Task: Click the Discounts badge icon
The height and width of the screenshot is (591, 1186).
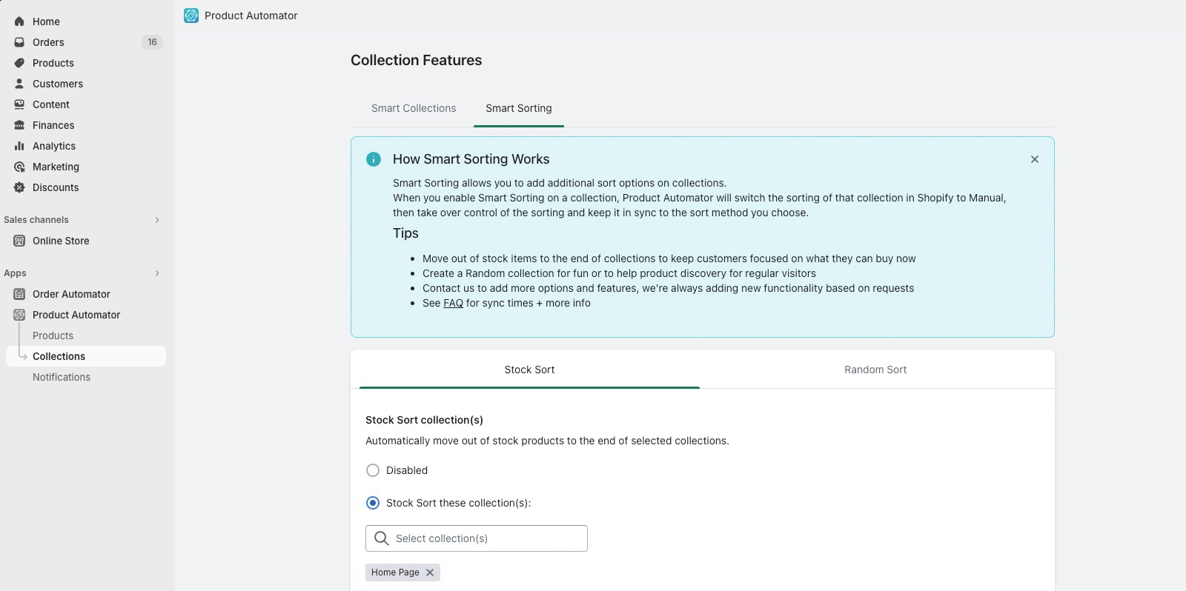Action: (19, 187)
